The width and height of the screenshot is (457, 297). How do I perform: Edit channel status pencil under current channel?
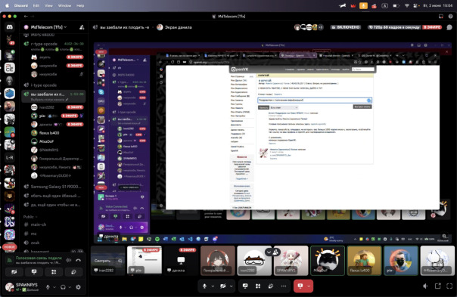pos(67,100)
